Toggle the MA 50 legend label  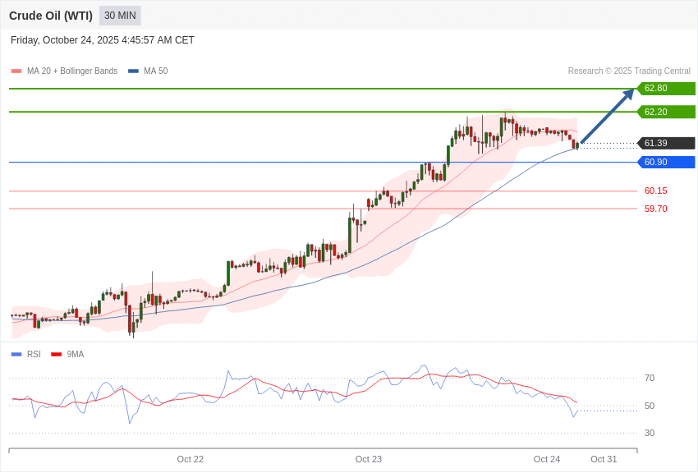[155, 71]
